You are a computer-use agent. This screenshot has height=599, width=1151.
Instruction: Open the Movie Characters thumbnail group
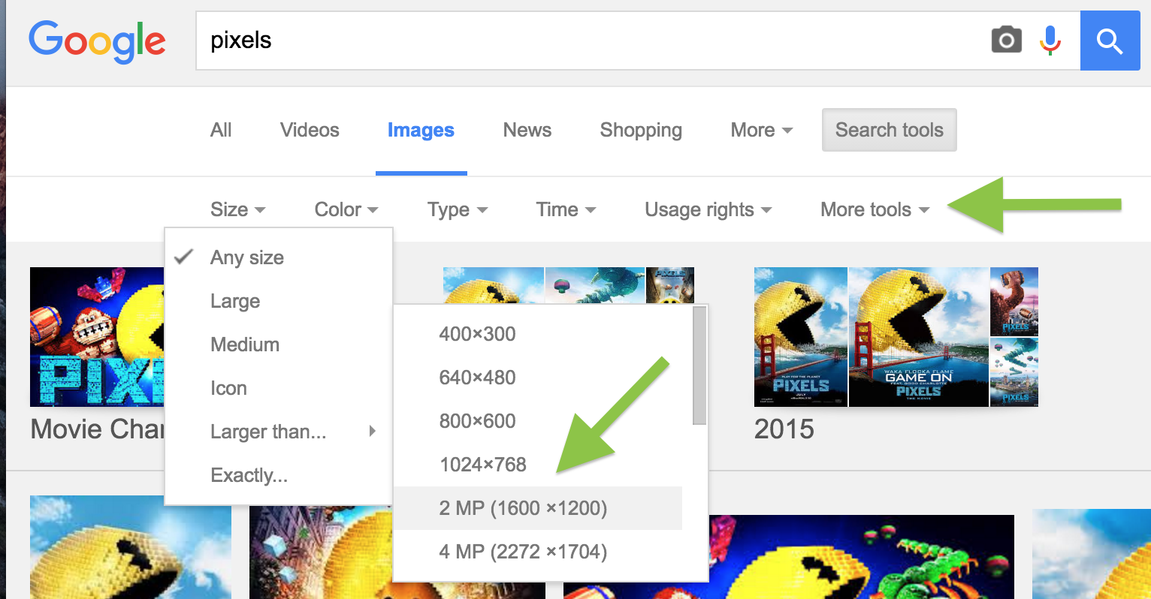click(97, 337)
